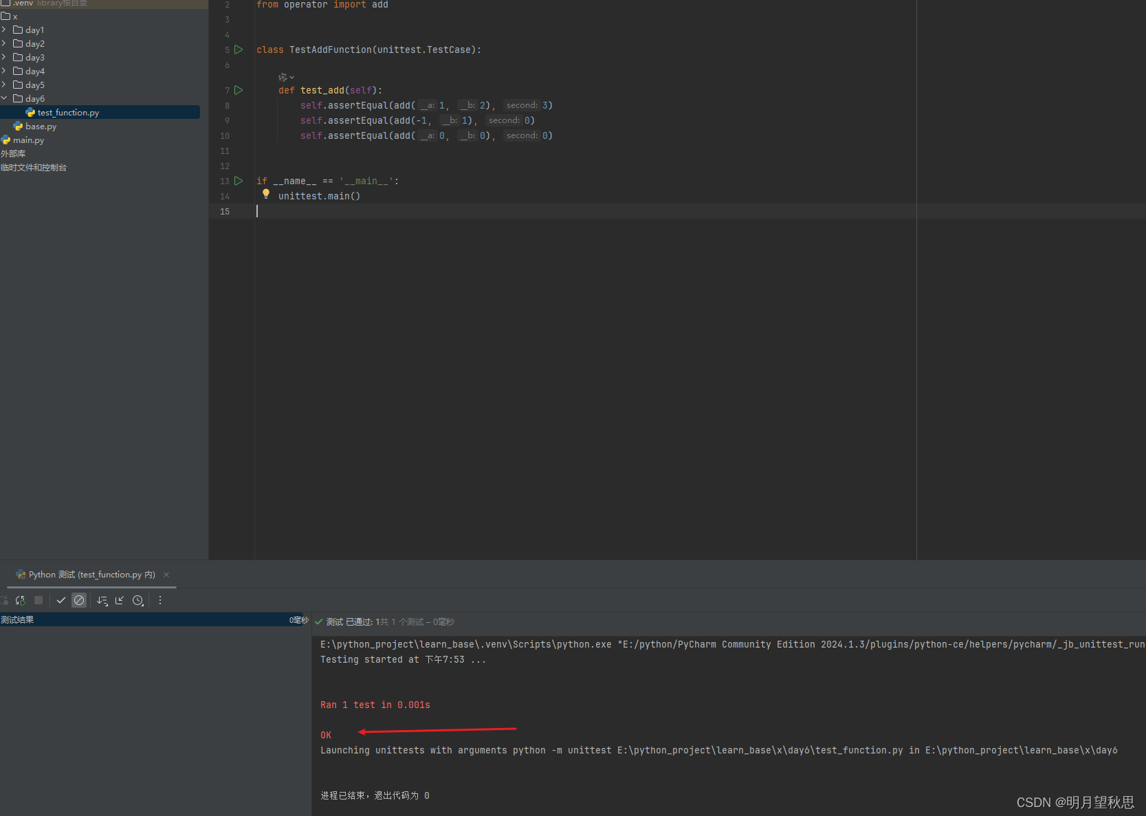Expand the day4 folder chevron
The width and height of the screenshot is (1146, 816).
click(4, 71)
